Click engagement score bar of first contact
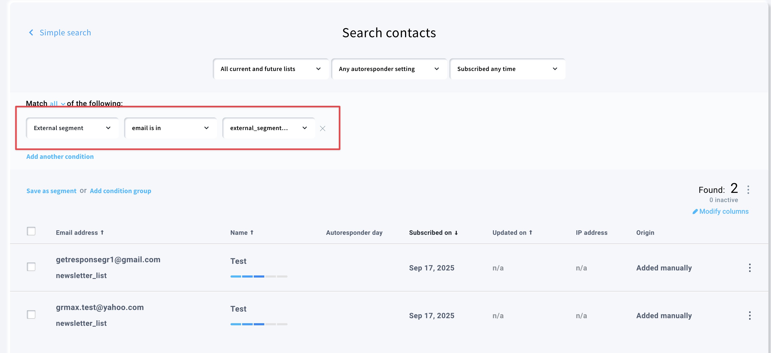The width and height of the screenshot is (771, 353). pyautogui.click(x=258, y=276)
